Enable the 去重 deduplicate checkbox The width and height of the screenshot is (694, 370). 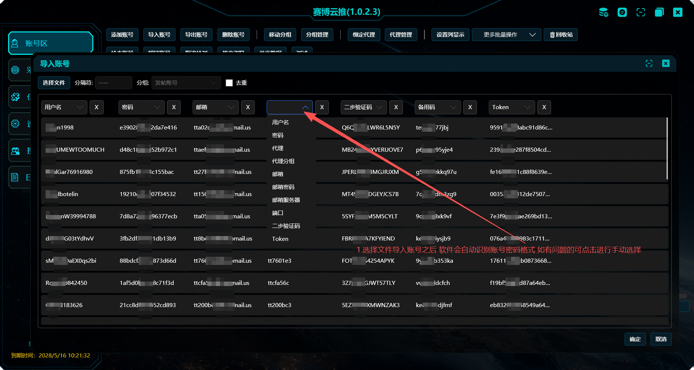(229, 83)
